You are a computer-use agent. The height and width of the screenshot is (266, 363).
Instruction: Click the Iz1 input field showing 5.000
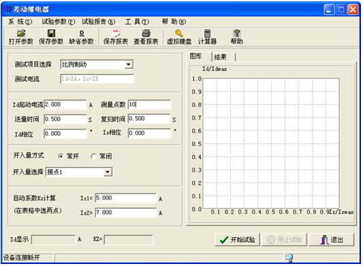click(x=126, y=198)
